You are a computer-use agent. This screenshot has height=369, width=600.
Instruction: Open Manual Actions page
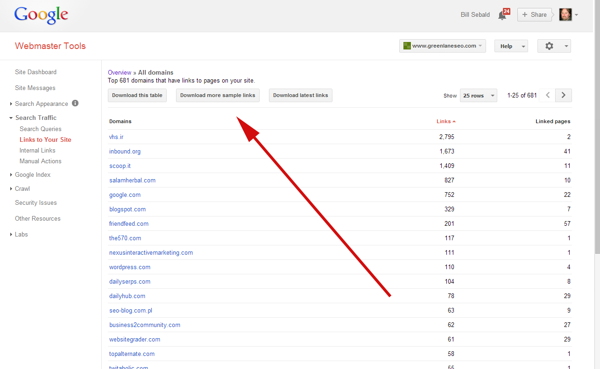41,161
